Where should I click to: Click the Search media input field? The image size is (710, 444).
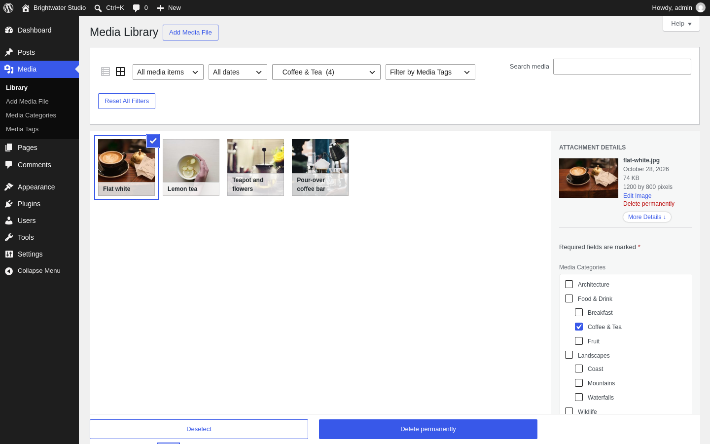point(622,67)
